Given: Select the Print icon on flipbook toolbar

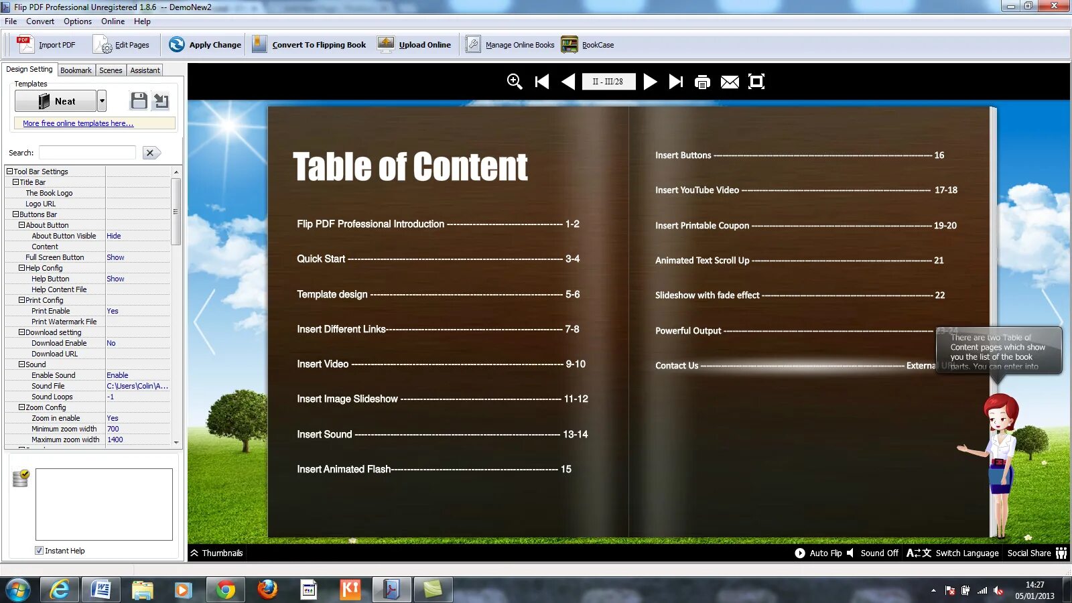Looking at the screenshot, I should click(x=702, y=81).
